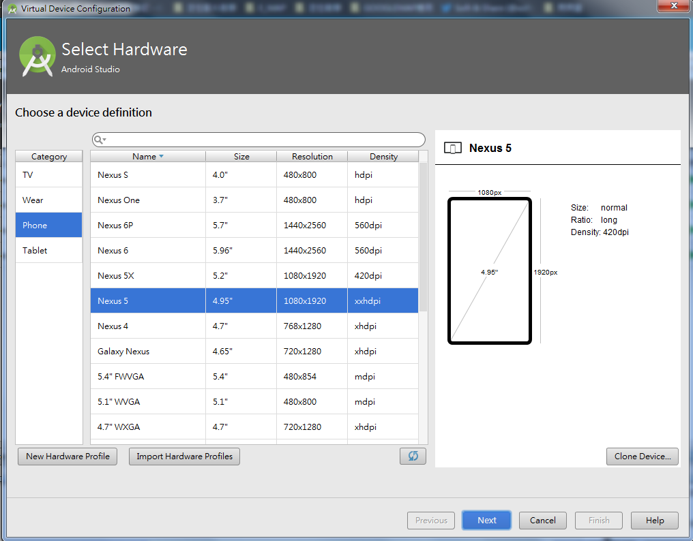This screenshot has width=693, height=541.
Task: Select the Nexus 6 device row
Action: tap(254, 251)
